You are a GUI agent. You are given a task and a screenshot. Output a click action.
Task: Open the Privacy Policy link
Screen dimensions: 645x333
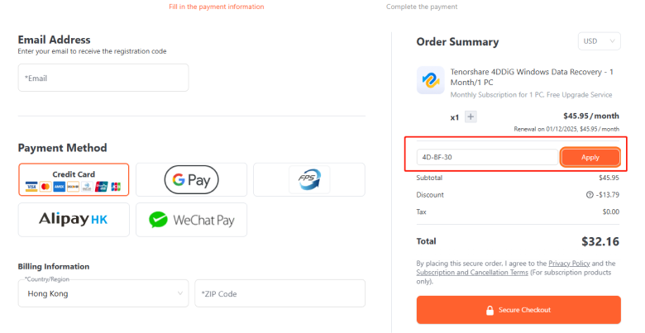[569, 263]
